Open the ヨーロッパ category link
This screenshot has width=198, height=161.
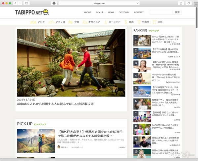coord(115,22)
